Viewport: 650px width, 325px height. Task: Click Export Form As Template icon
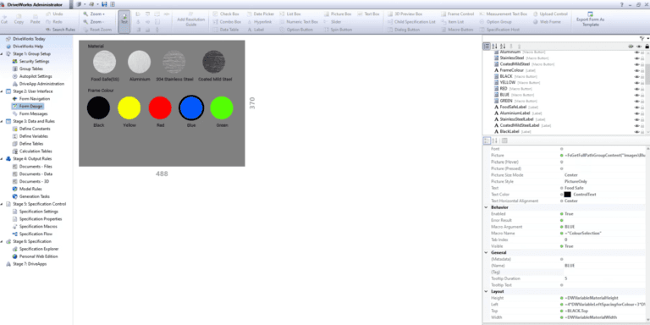[x=590, y=14]
